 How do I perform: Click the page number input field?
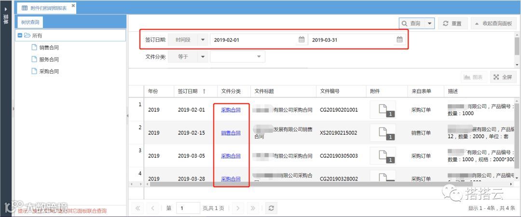(x=188, y=208)
